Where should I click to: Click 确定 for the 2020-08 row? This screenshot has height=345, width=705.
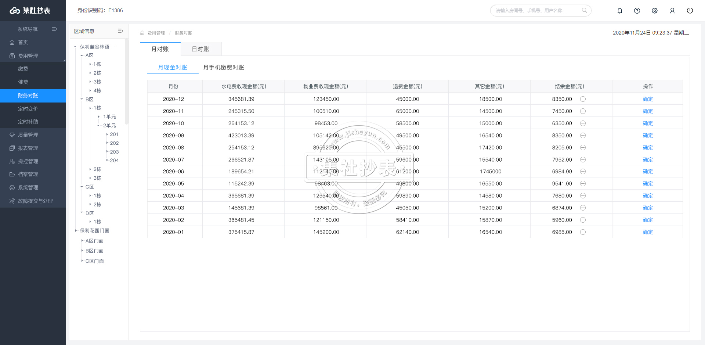click(x=648, y=148)
